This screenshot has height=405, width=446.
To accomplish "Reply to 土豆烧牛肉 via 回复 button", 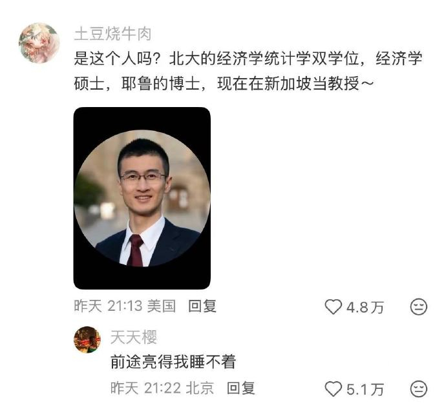I will coord(202,306).
